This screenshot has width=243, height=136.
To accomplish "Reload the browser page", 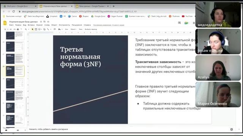I will (14, 11).
